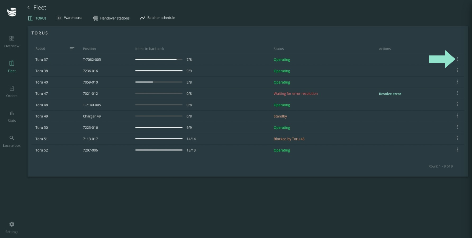472x238 pixels.
Task: Click the Status column header
Action: tap(278, 49)
